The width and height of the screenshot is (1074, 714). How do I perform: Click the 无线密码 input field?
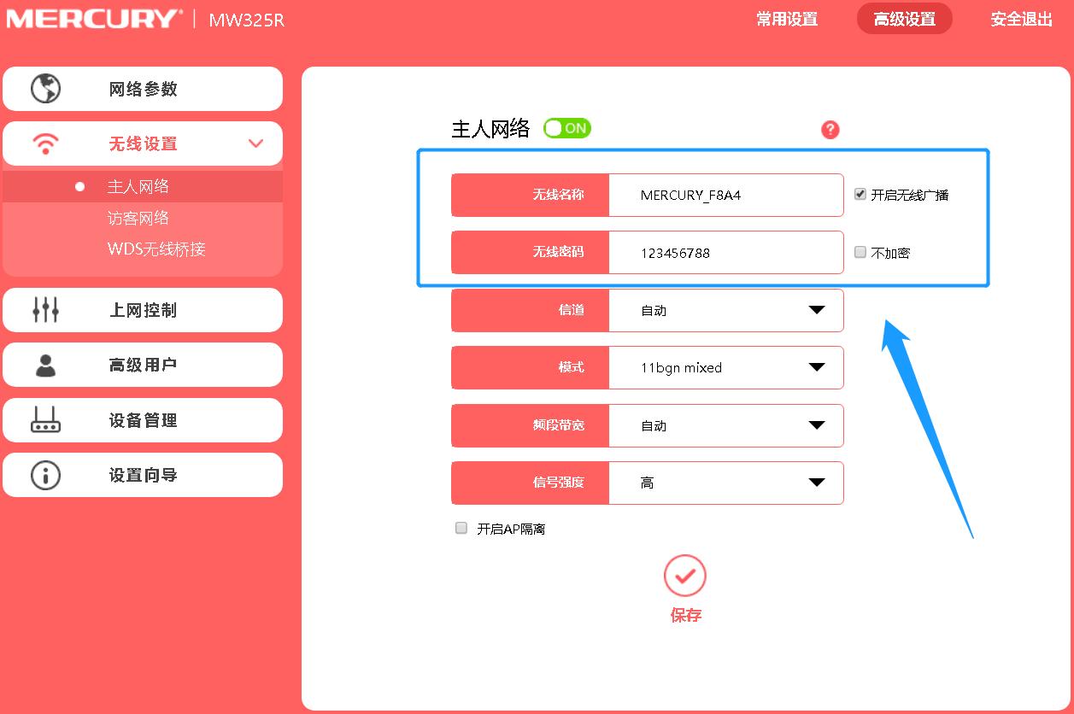(726, 252)
